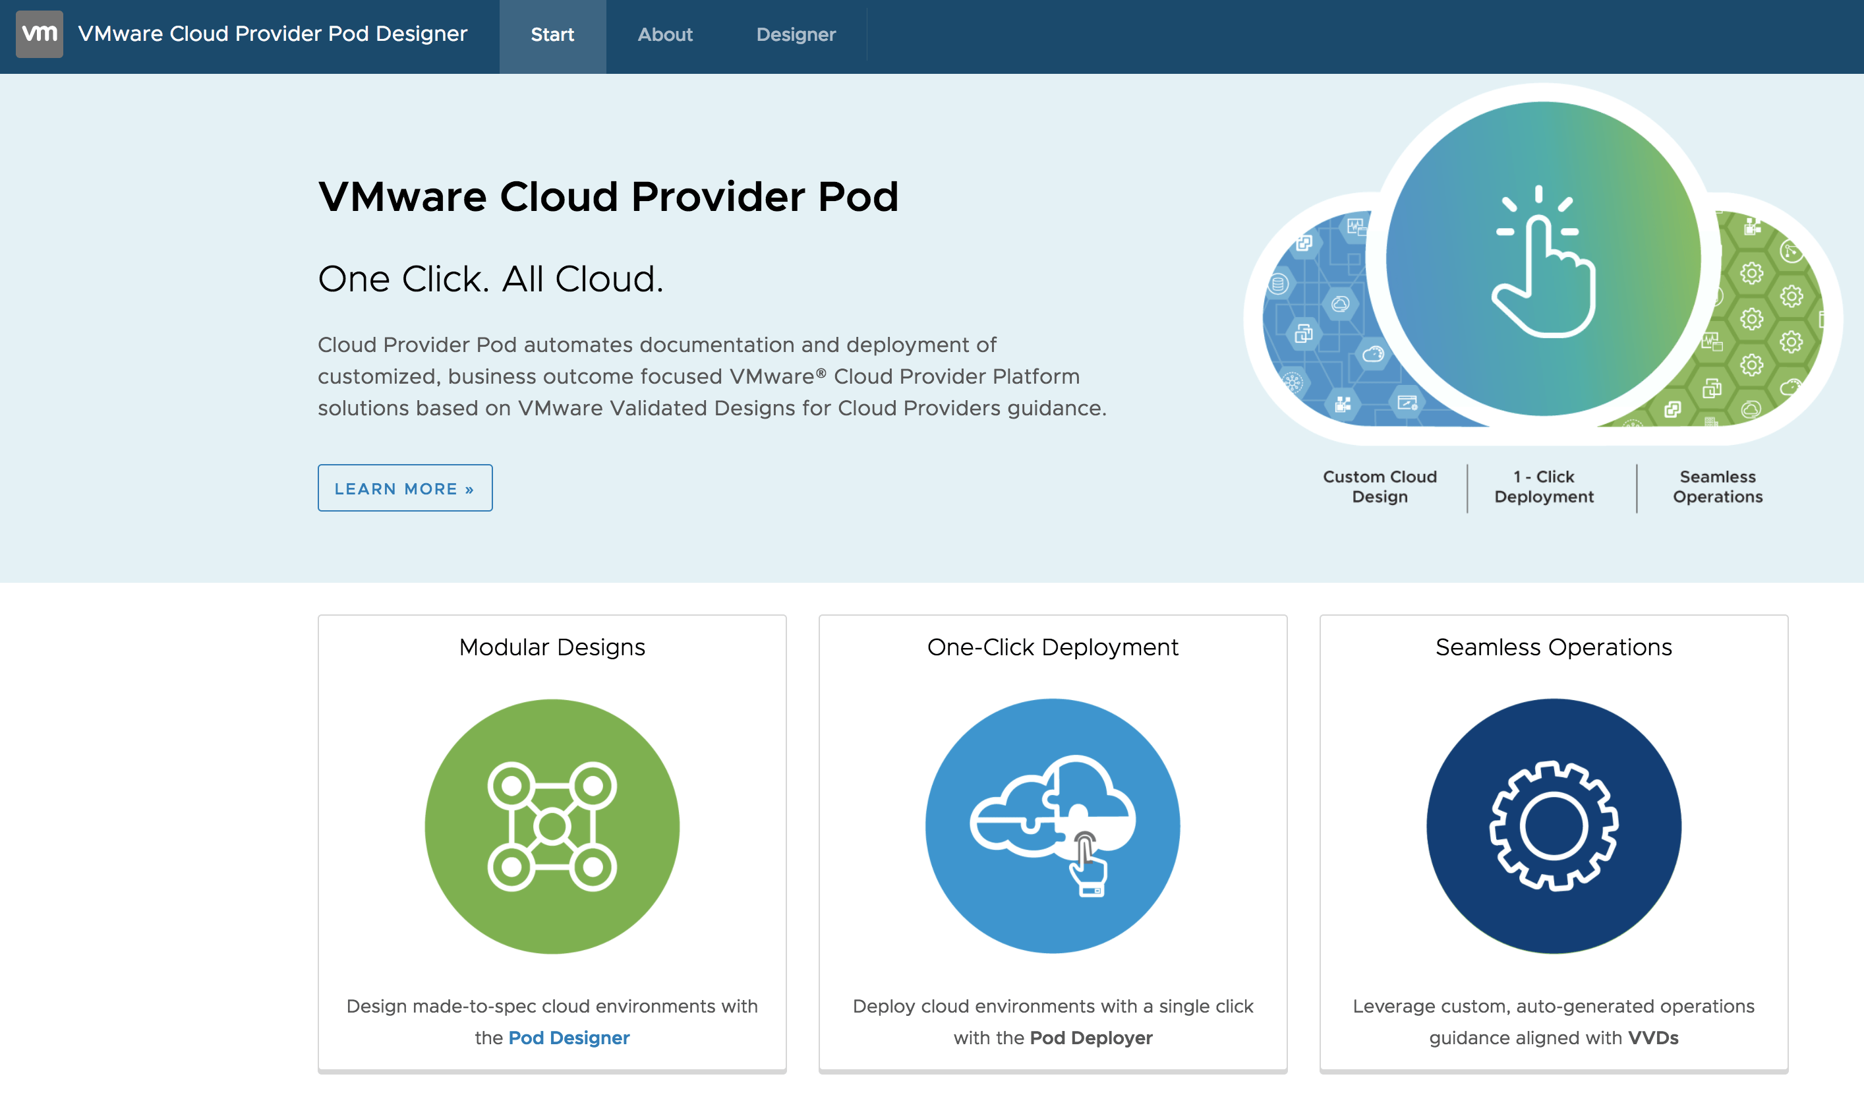Click the green Modular Designs network icon
1864x1093 pixels.
(552, 826)
